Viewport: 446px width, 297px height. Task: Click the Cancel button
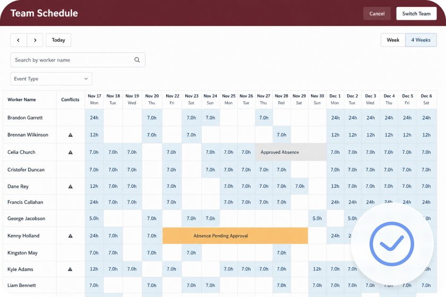coord(377,14)
